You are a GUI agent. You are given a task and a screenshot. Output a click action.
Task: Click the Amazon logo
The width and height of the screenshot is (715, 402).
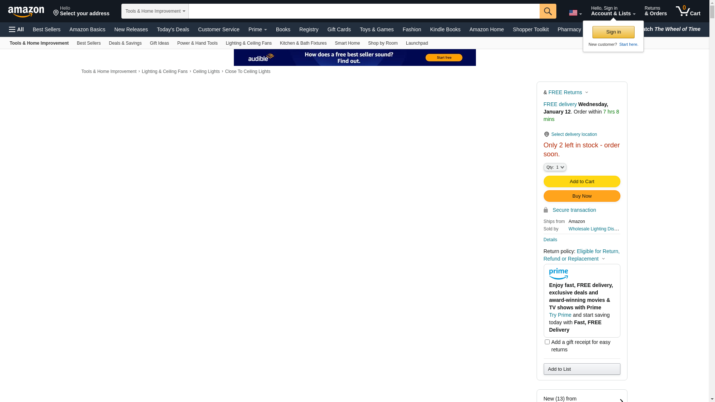pos(26,12)
